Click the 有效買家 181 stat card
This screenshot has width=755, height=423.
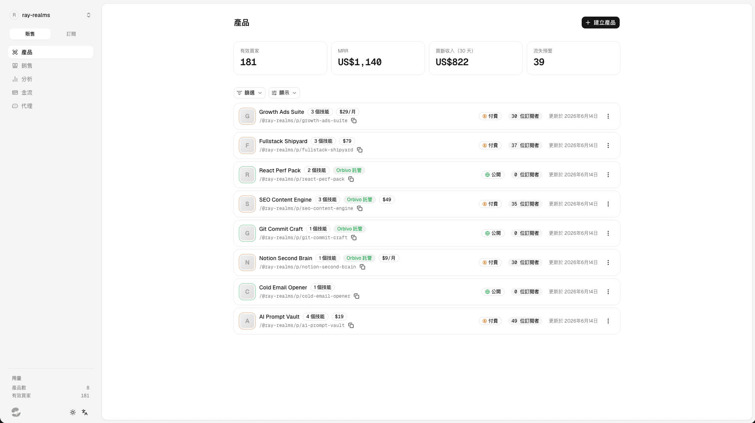280,58
